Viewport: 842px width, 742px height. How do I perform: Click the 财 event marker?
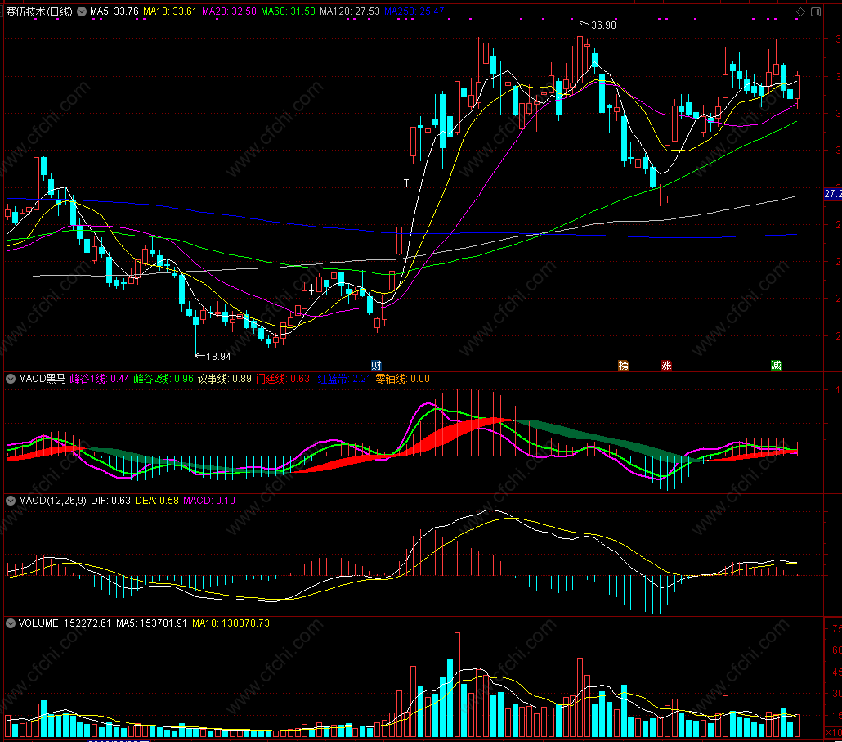click(376, 366)
